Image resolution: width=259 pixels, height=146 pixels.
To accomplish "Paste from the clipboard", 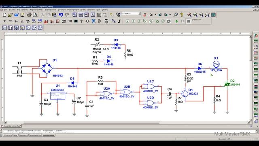I will point(54,15).
